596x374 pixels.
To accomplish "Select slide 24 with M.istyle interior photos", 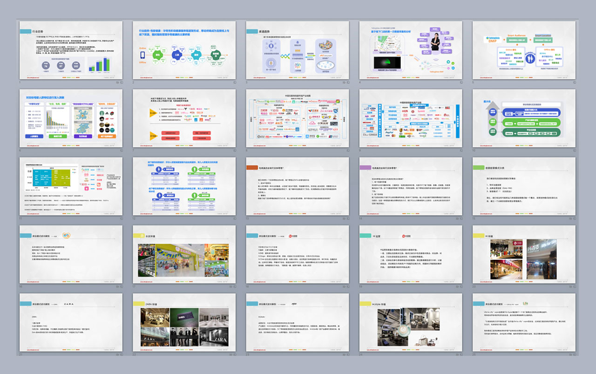I will coord(411,322).
